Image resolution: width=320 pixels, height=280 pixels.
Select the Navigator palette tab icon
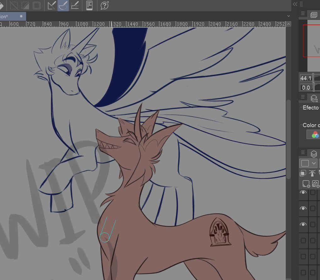click(314, 15)
